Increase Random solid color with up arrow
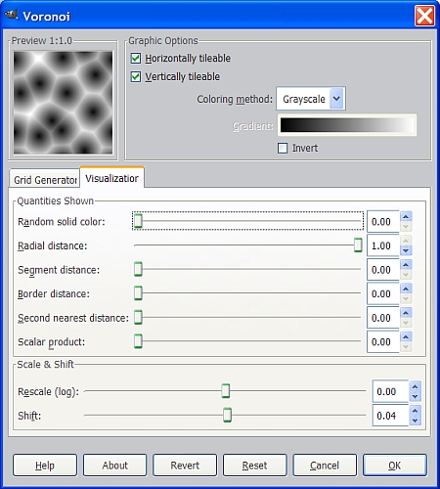 [406, 216]
